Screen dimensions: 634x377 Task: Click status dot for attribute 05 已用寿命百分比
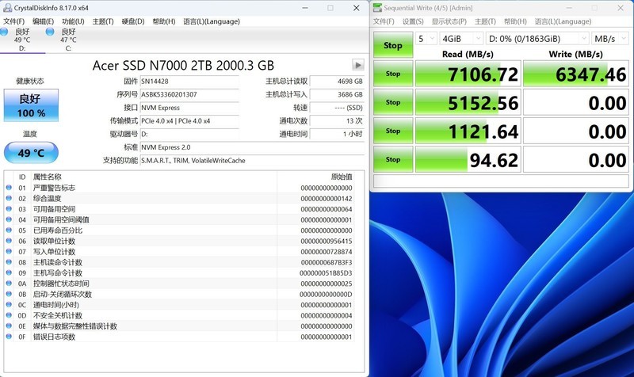[9, 230]
